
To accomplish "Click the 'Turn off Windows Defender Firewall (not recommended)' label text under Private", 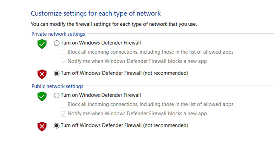I will tap(124, 73).
